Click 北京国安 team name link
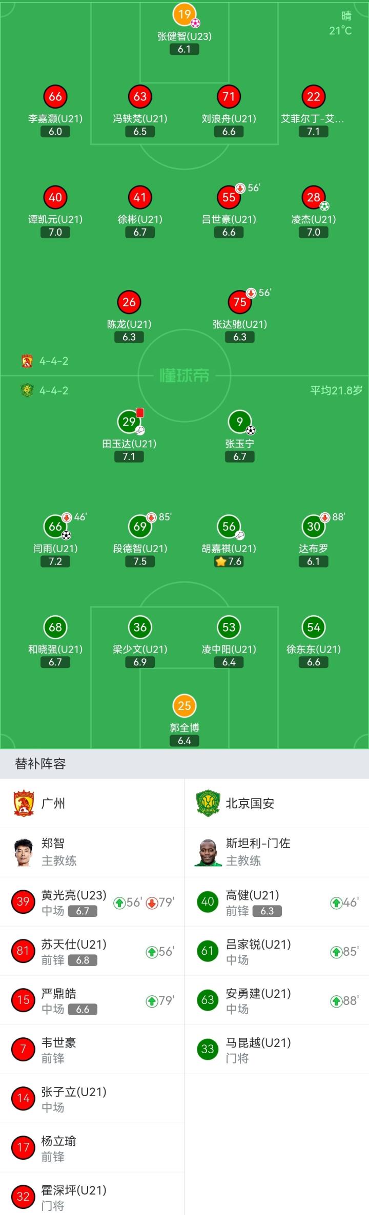The image size is (369, 1215). pyautogui.click(x=250, y=803)
